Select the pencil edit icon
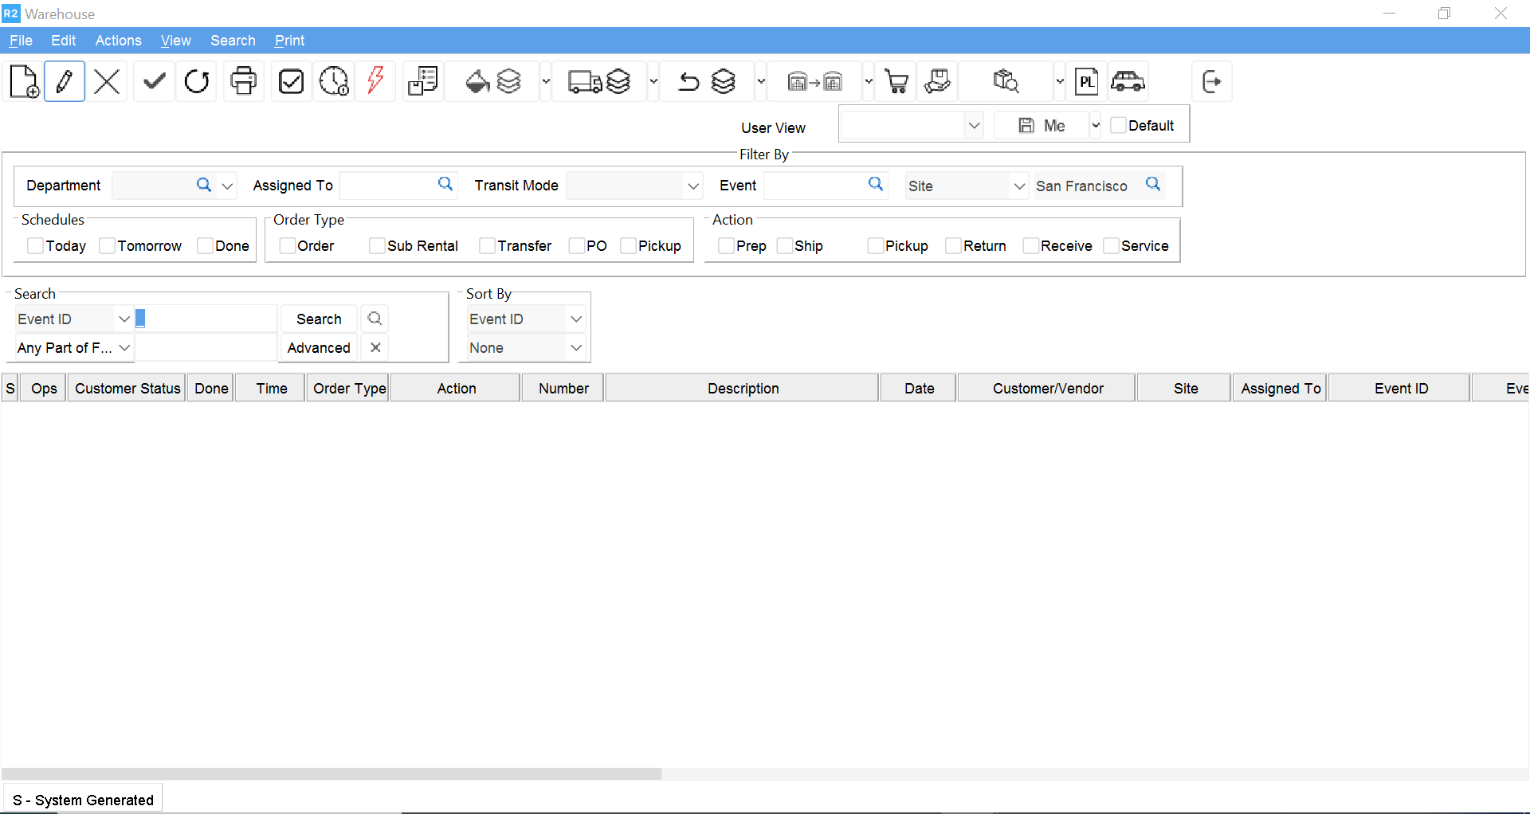 [65, 81]
